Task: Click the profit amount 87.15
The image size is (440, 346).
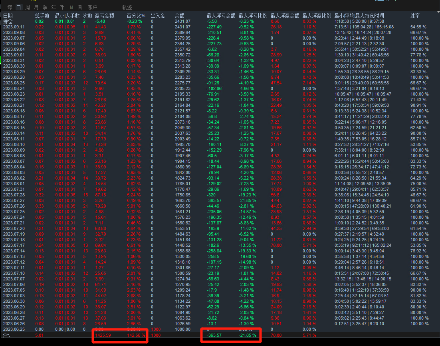Action: [x=101, y=195]
